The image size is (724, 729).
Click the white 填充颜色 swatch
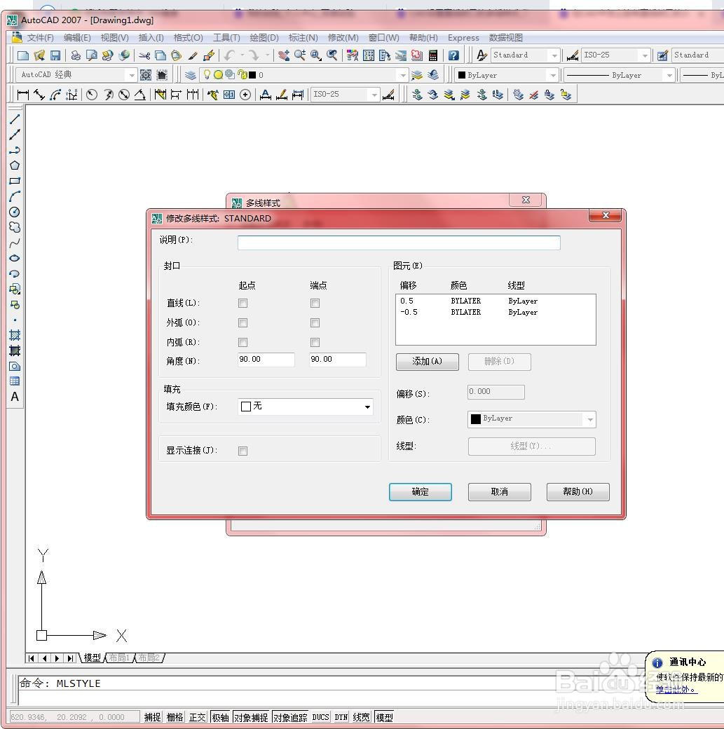pyautogui.click(x=246, y=407)
